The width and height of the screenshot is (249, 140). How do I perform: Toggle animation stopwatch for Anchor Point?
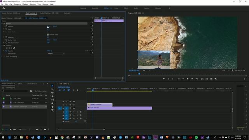coord(6,40)
